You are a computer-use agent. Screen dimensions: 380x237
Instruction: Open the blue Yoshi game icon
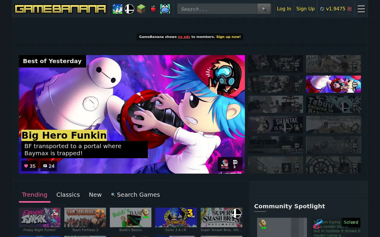165,9
